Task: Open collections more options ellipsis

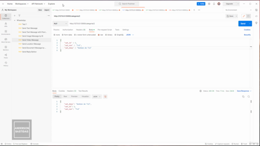Action: (49, 15)
